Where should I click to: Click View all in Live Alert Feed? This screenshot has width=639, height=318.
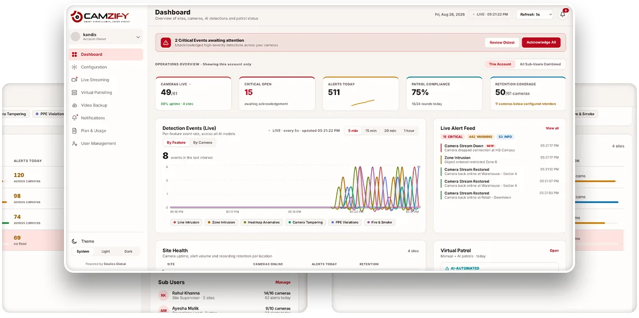click(x=552, y=128)
